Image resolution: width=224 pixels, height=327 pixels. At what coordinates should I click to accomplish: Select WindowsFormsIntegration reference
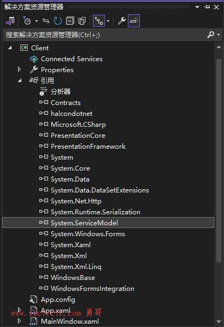click(92, 289)
